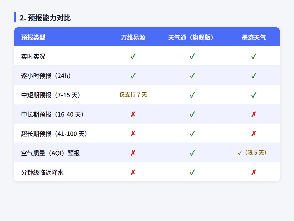Click 墨迹天气 red cross in 超长期预报 row
Viewport: 294px width, 221px height.
[254, 133]
